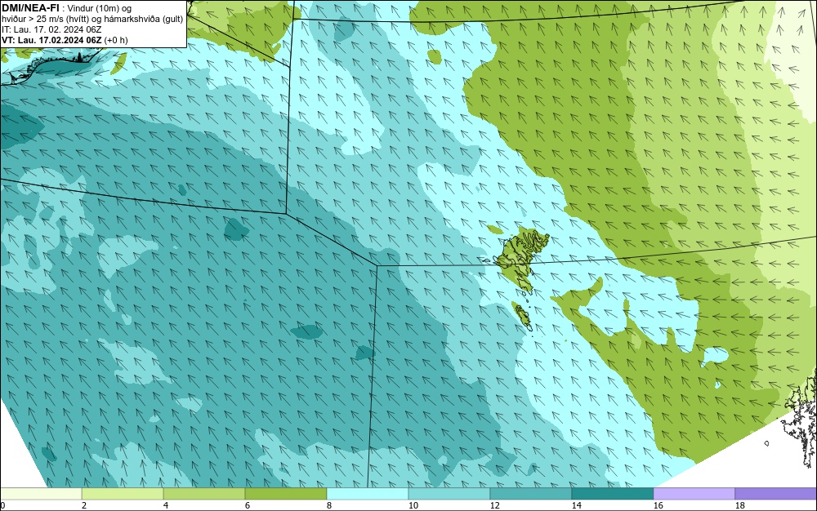Viewport: 817px width, 511px height.
Task: Click the 14–16 m/s dark teal legend swatch
Action: 613,494
